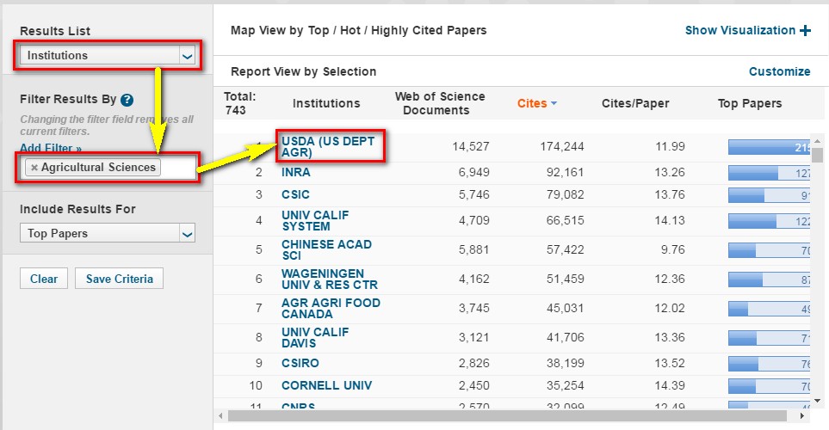Open WAGENINGEN UNIV & RES CTR link
This screenshot has width=829, height=430.
pyautogui.click(x=330, y=279)
